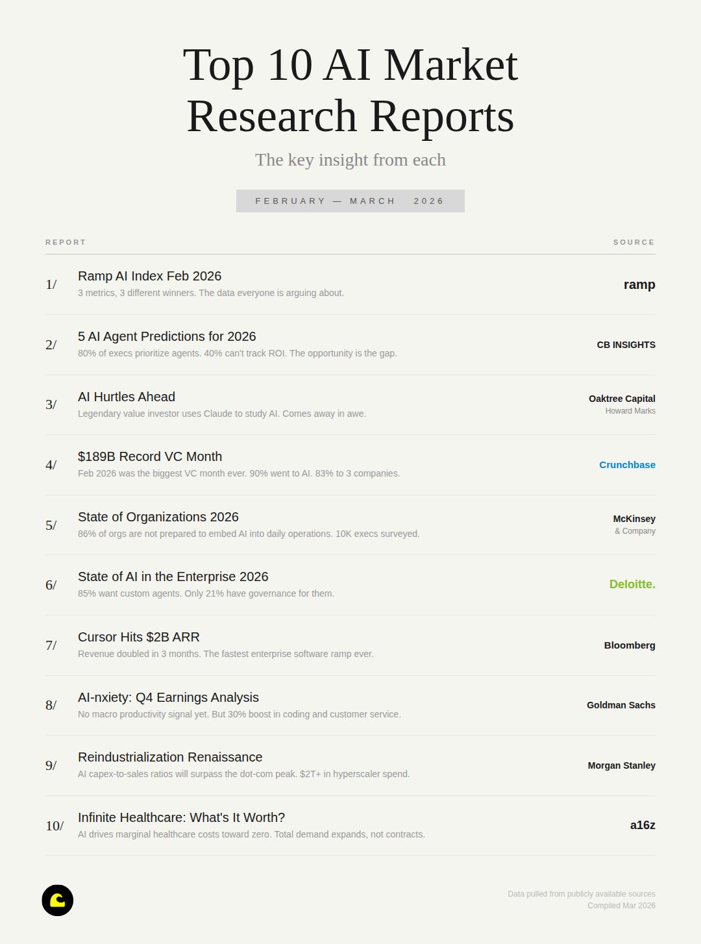Click rank number '3/'
This screenshot has width=701, height=944.
[51, 404]
